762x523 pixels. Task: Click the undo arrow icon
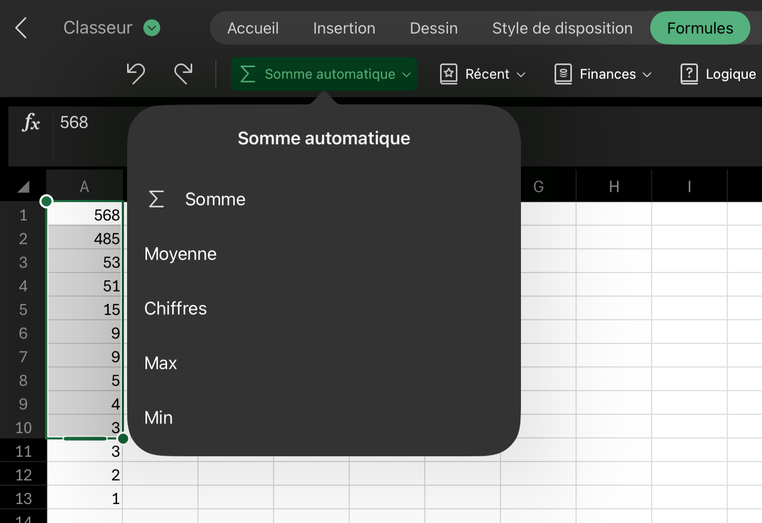[136, 74]
